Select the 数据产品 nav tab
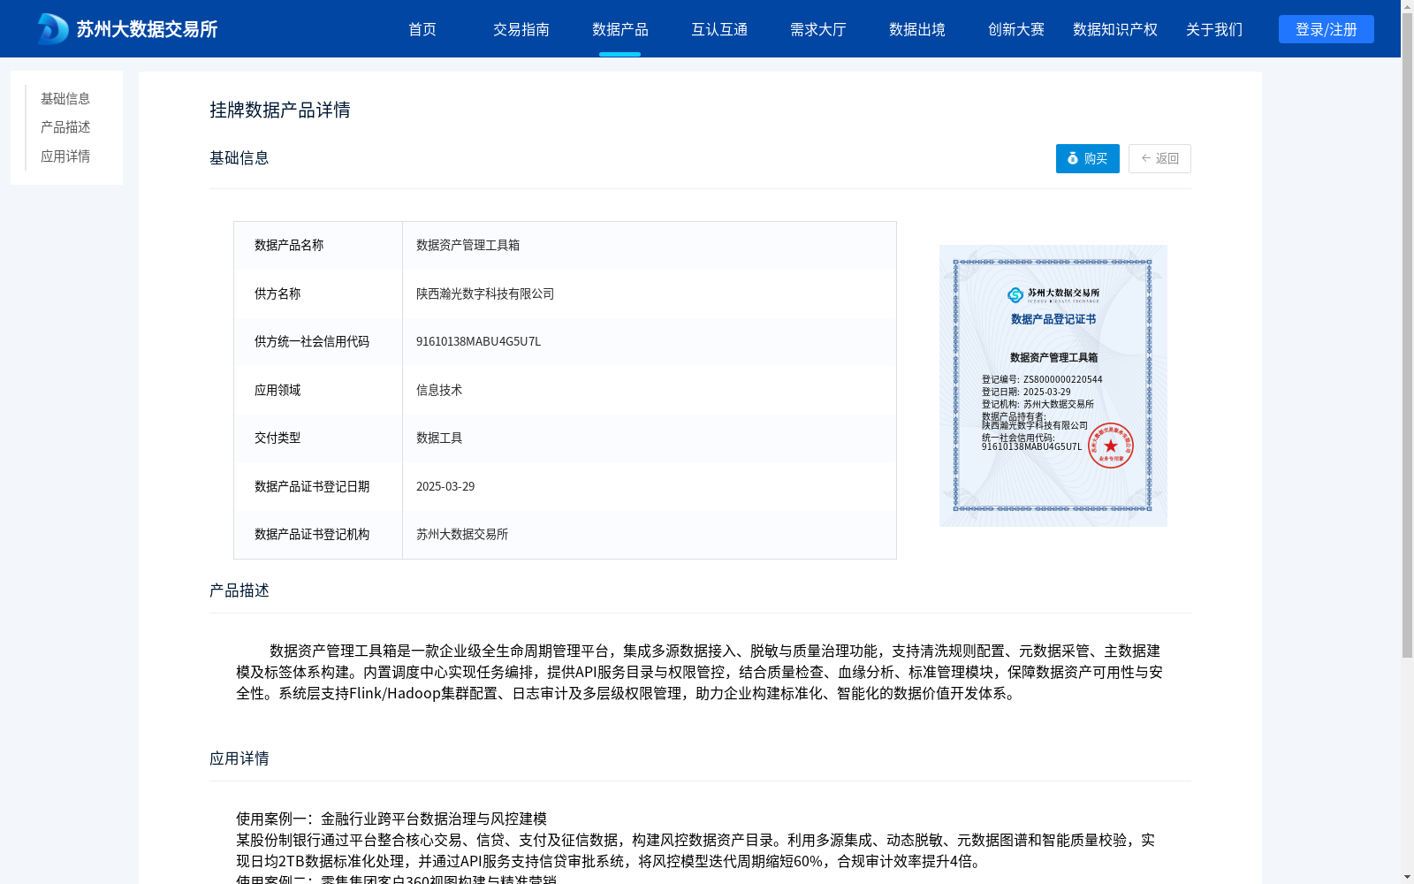The width and height of the screenshot is (1414, 884). [x=620, y=29]
